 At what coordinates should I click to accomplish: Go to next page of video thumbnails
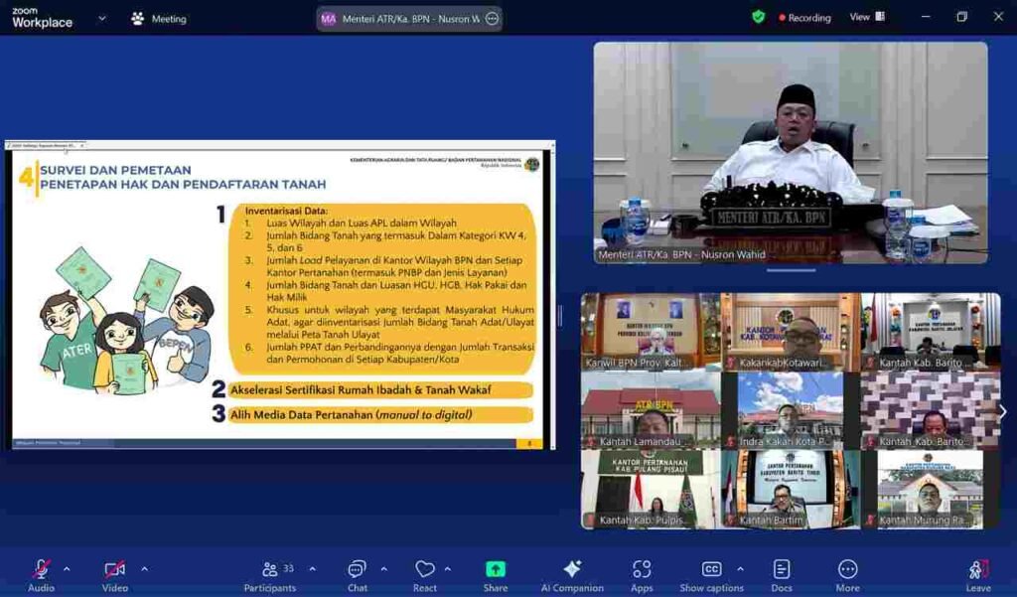click(1002, 411)
